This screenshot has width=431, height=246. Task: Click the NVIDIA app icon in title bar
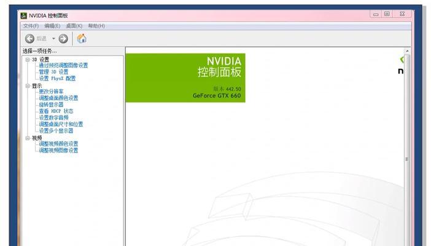[24, 16]
